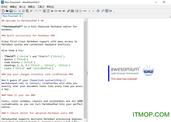Insert a numbered ordered list

coord(81,11)
